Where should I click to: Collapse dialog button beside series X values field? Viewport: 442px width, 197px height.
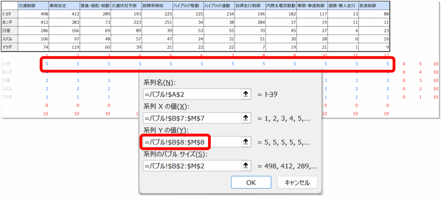pyautogui.click(x=246, y=118)
